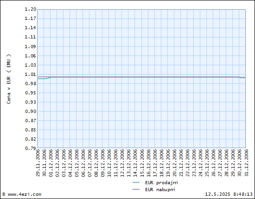Click the 20.12.2006 date axis label

[174, 163]
